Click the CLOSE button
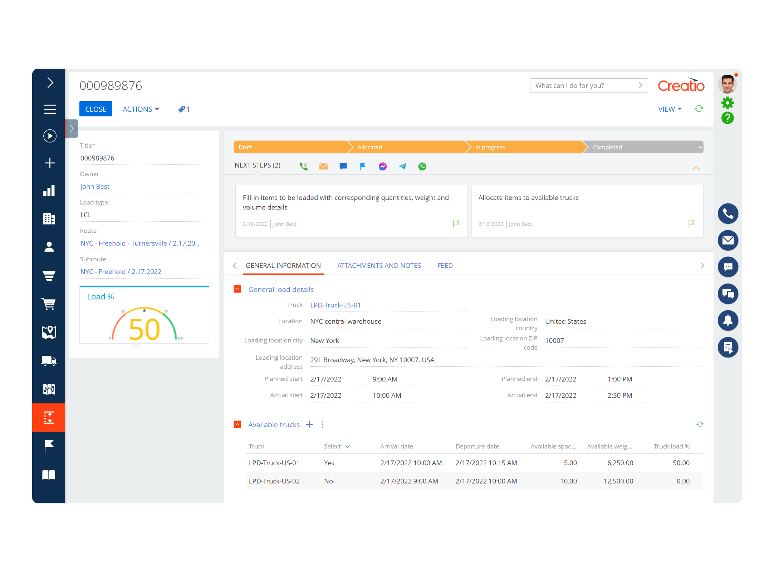774x572 pixels. 95,109
